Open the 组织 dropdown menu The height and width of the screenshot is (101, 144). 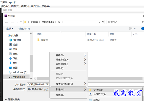click(10, 29)
